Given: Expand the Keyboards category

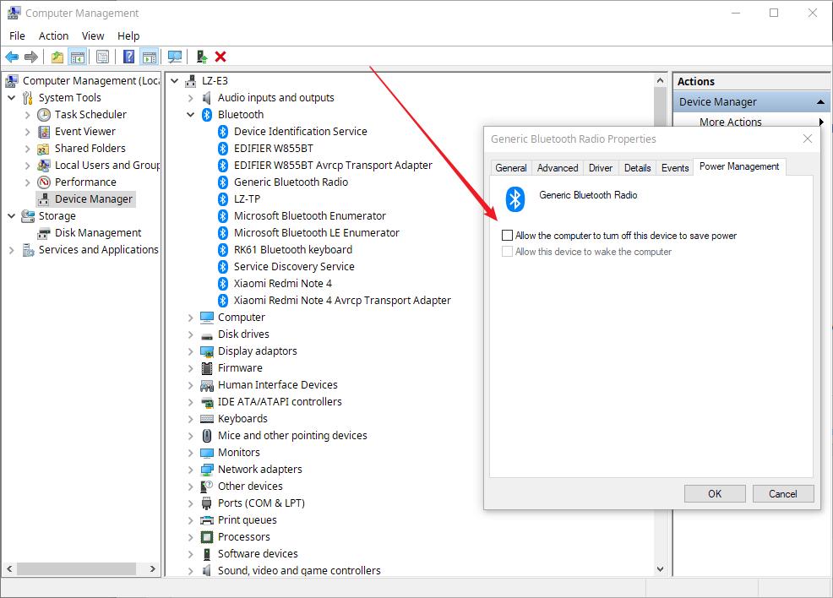Looking at the screenshot, I should [191, 418].
